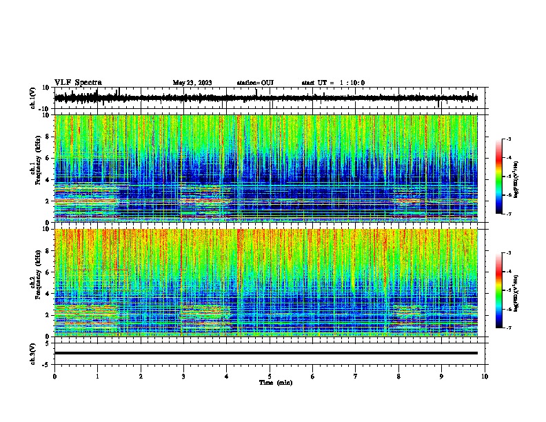Click time axis tick label "3"
The width and height of the screenshot is (546, 422).
click(183, 376)
